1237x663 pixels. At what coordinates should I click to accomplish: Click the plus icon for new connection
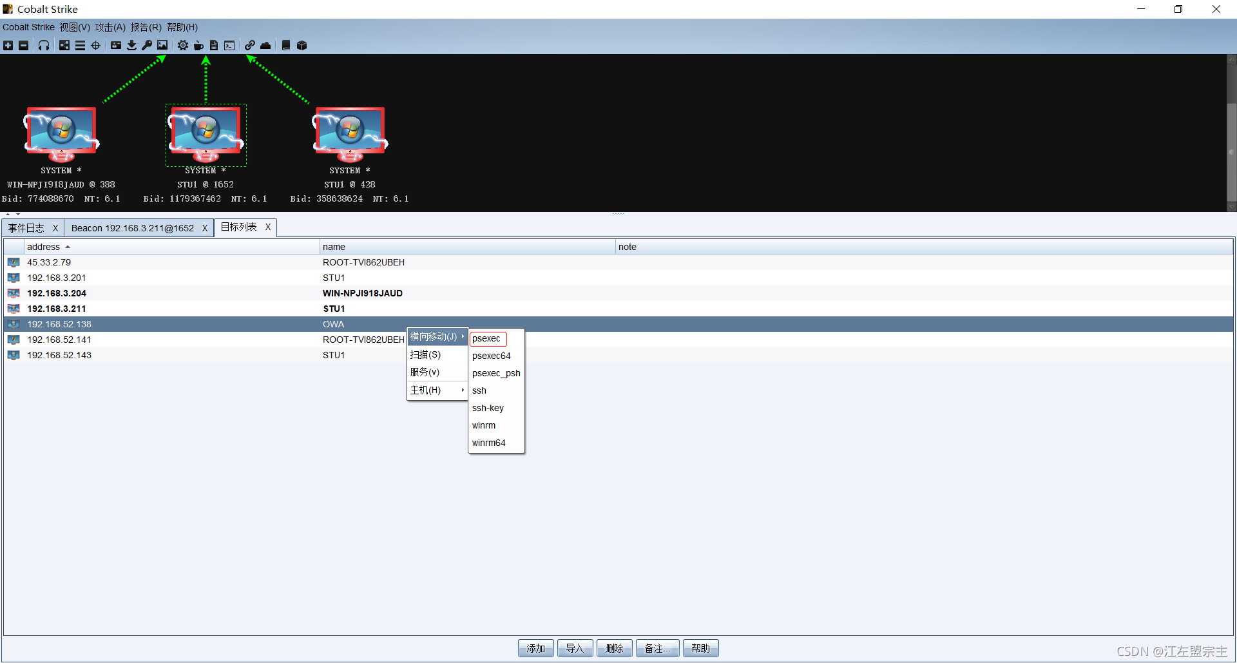[8, 45]
